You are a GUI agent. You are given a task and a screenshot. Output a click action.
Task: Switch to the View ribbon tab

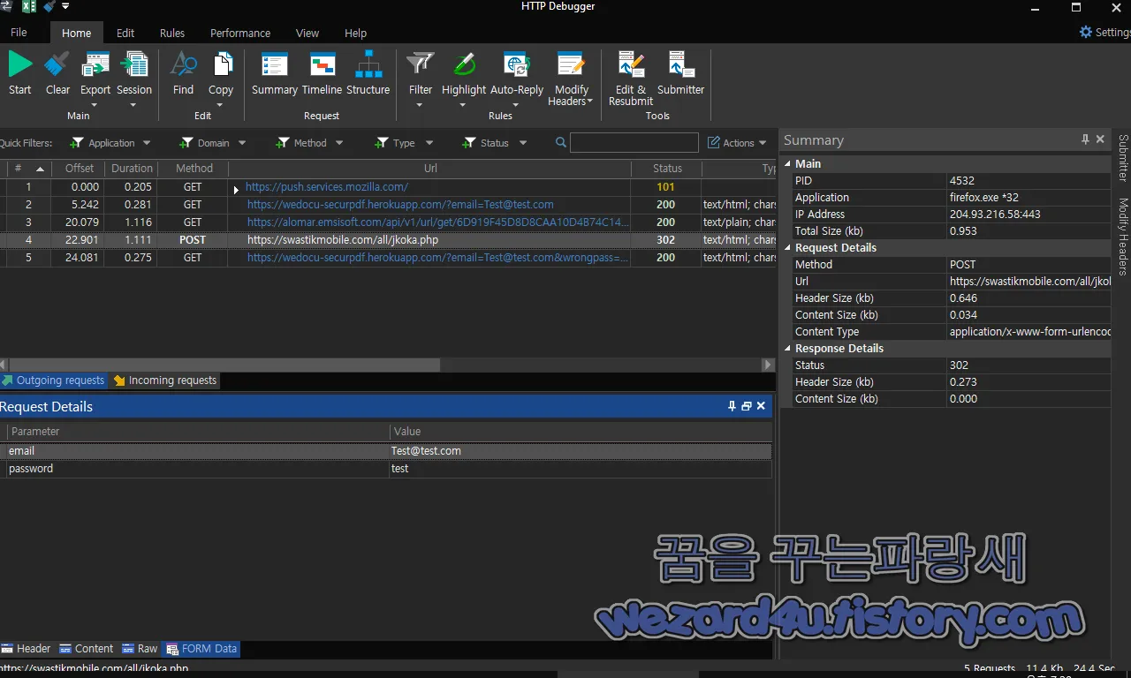(307, 33)
